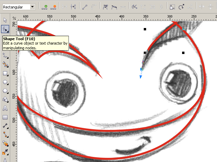
Task: Select the Ellipse tool
Action: tap(5, 82)
